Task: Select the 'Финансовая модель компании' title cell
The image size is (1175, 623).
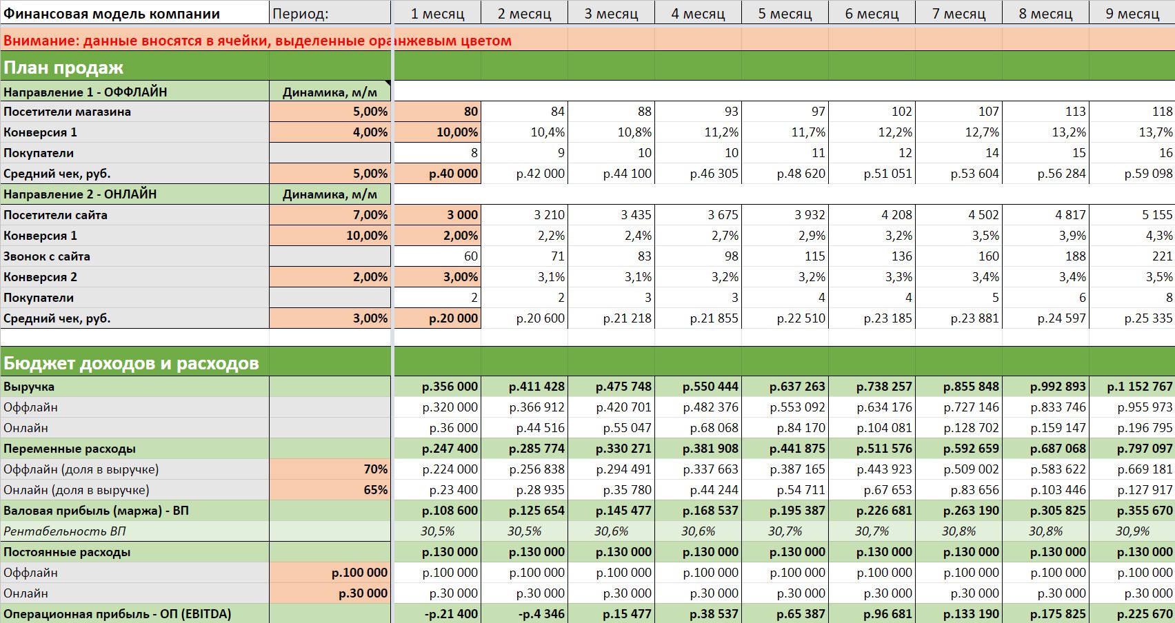Action: pos(134,13)
